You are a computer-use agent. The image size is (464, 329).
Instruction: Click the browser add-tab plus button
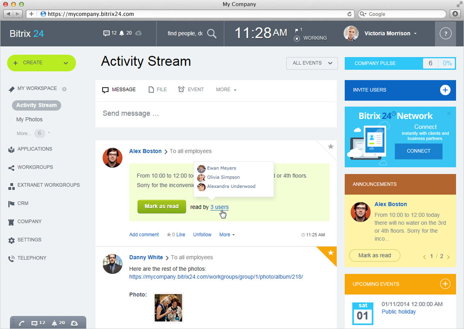pos(32,14)
